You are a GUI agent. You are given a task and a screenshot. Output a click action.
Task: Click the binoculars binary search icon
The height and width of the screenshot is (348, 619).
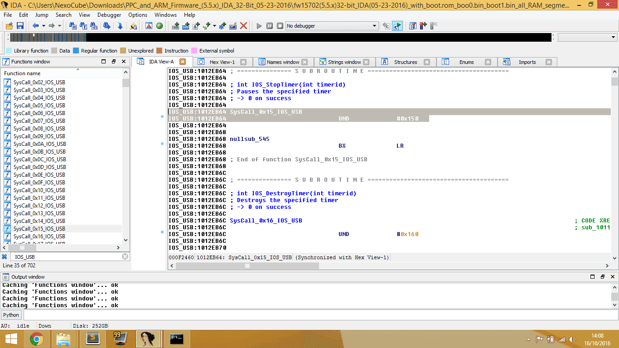click(x=95, y=26)
